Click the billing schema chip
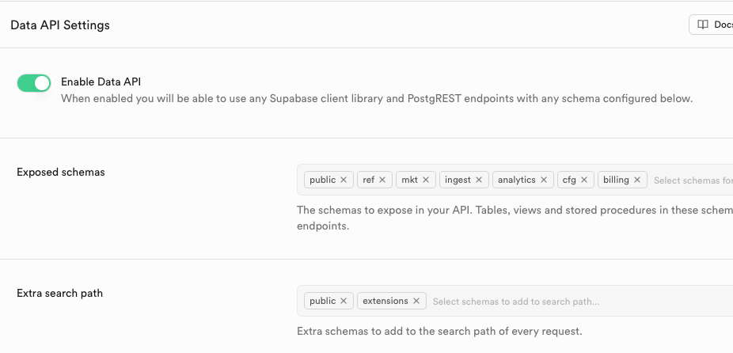The height and width of the screenshot is (353, 733). coord(616,180)
